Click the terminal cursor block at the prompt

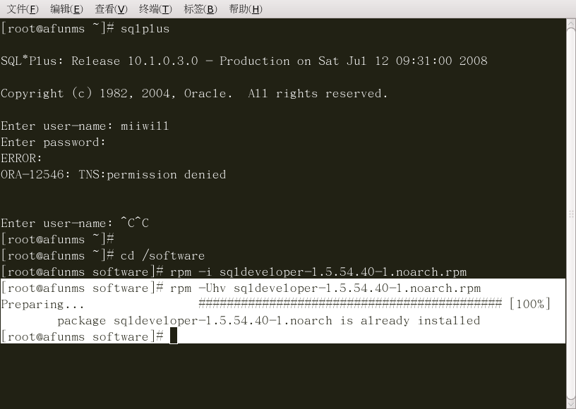(x=174, y=336)
